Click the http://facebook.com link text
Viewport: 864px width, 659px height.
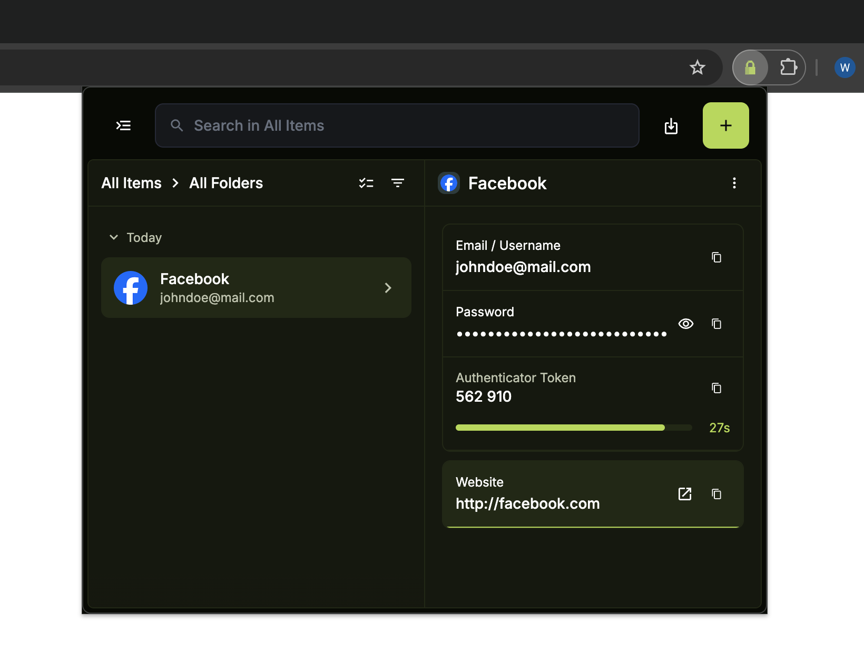tap(528, 503)
